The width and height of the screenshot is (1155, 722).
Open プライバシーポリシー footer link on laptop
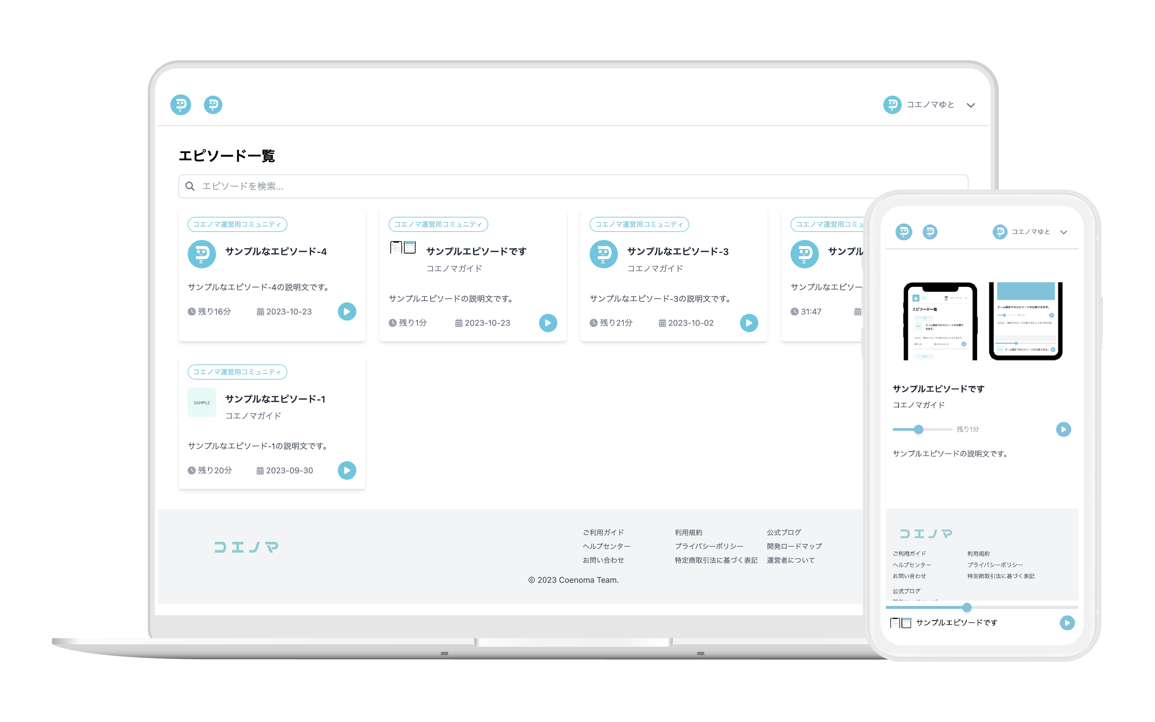709,546
